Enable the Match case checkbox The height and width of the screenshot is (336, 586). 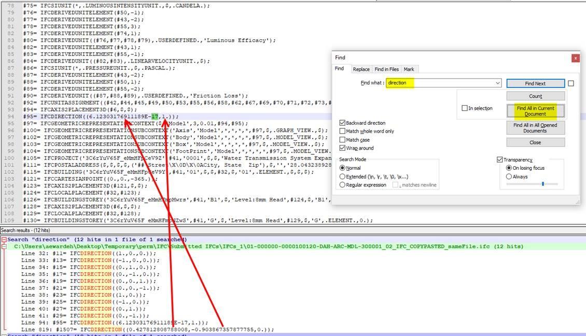342,140
